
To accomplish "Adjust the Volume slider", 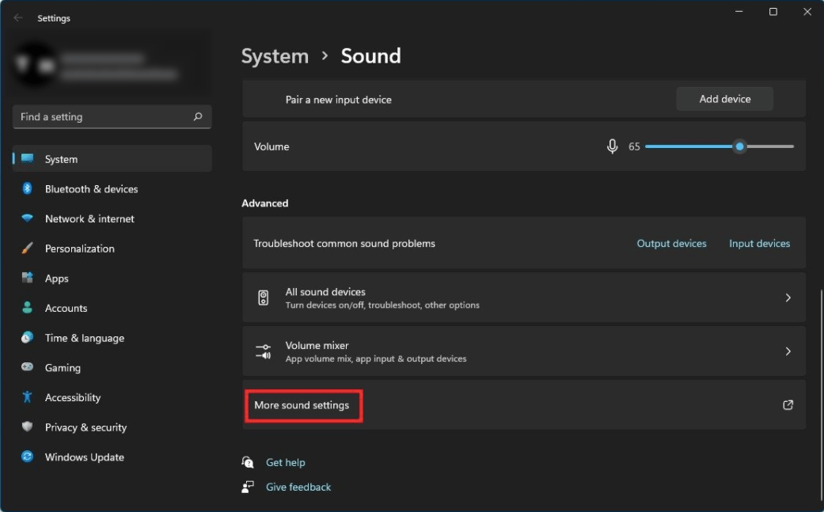I will click(739, 146).
